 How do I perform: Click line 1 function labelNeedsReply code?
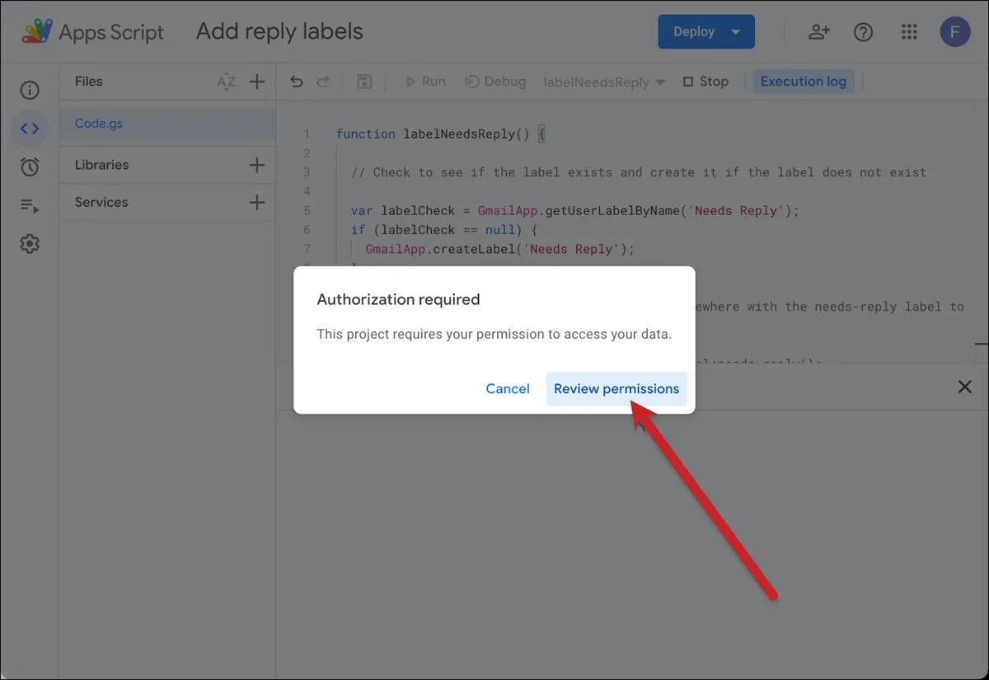[x=441, y=134]
